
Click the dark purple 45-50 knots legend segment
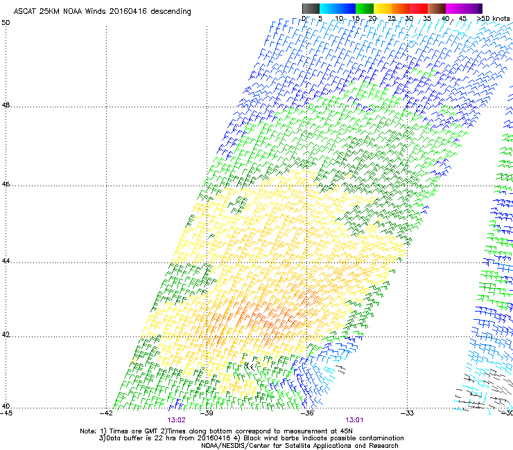(x=473, y=8)
